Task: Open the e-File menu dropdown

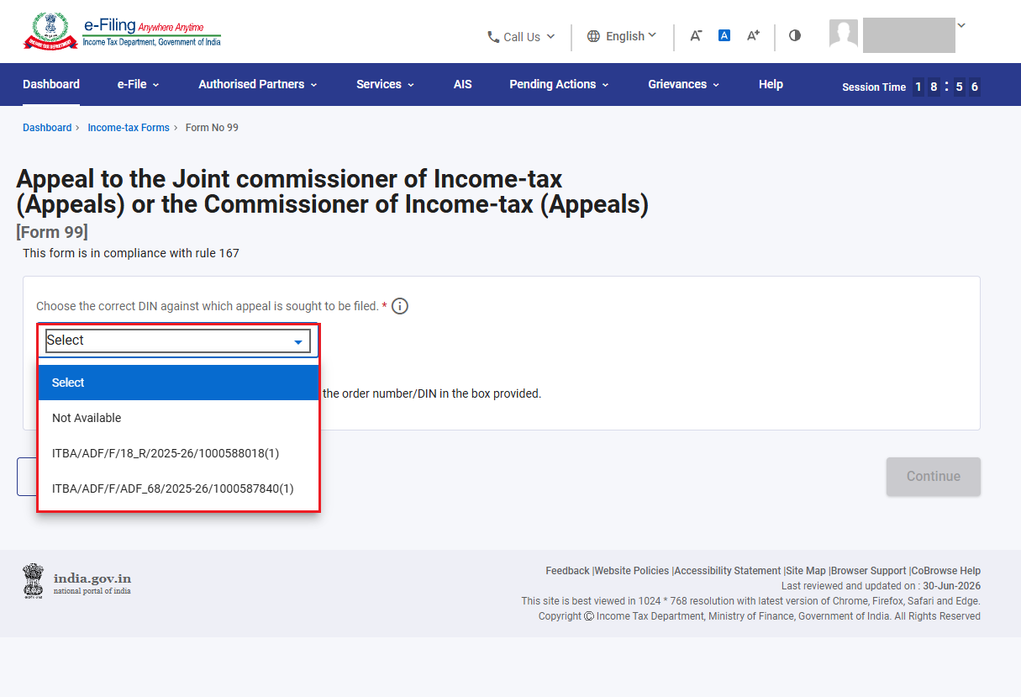Action: pyautogui.click(x=138, y=84)
